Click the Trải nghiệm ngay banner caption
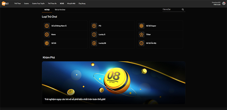Viewport: 227px width, 110px height. pyautogui.click(x=75, y=99)
